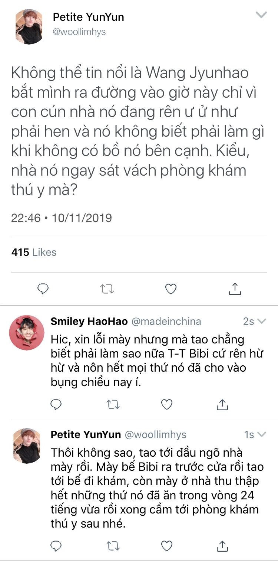Retweet Smiley HaoHao's reply
The width and height of the screenshot is (278, 561).
pyautogui.click(x=113, y=404)
